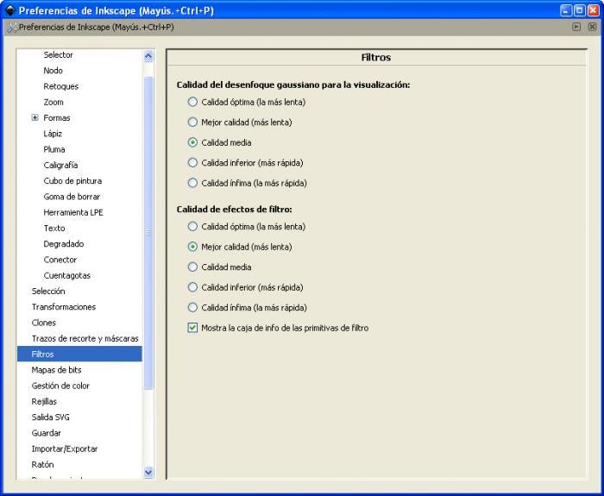
Task: Open the Clones preferences page
Action: pos(43,323)
